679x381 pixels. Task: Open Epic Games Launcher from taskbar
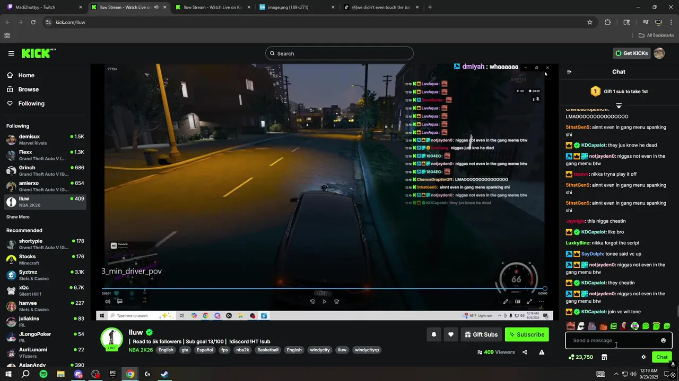pos(112,374)
